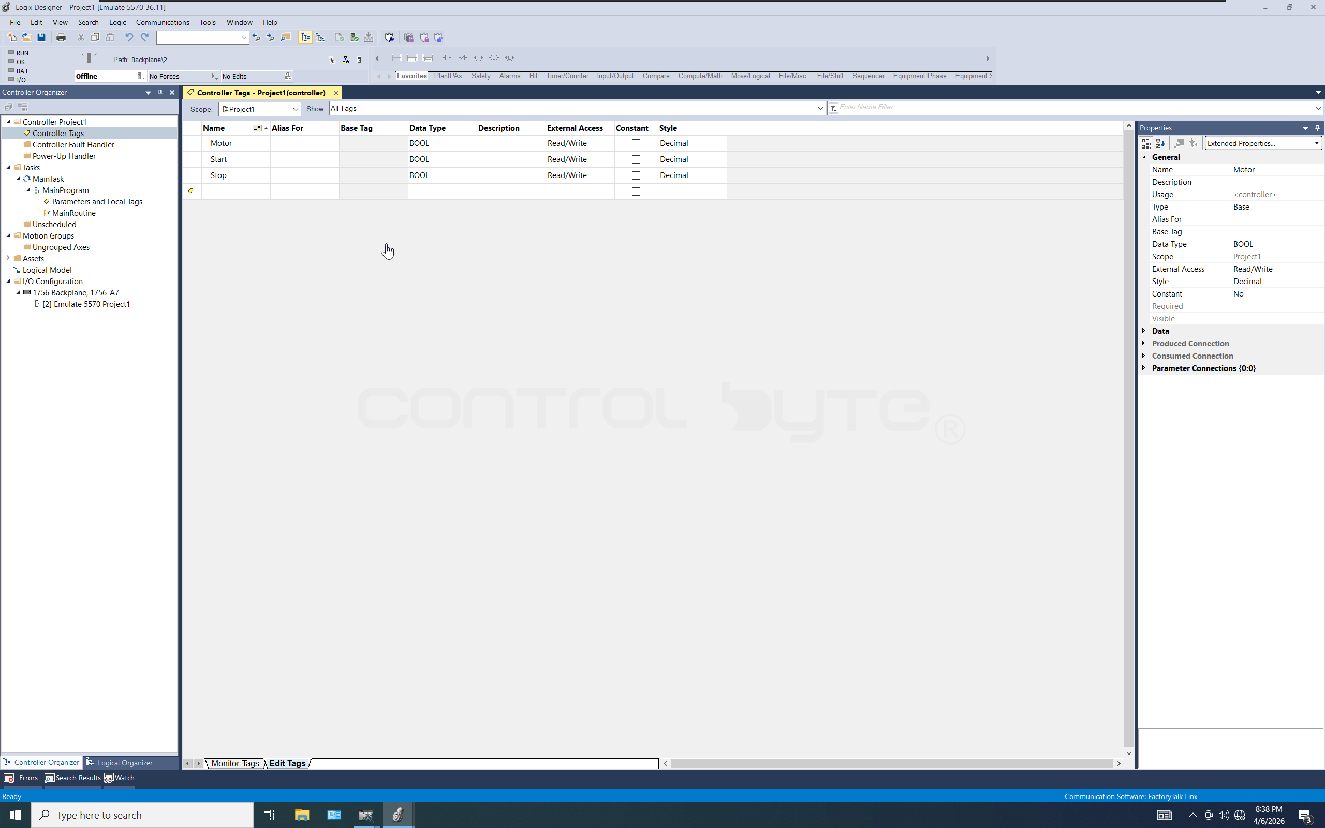Open the Extended Properties dropdown
The height and width of the screenshot is (828, 1325).
[1263, 143]
